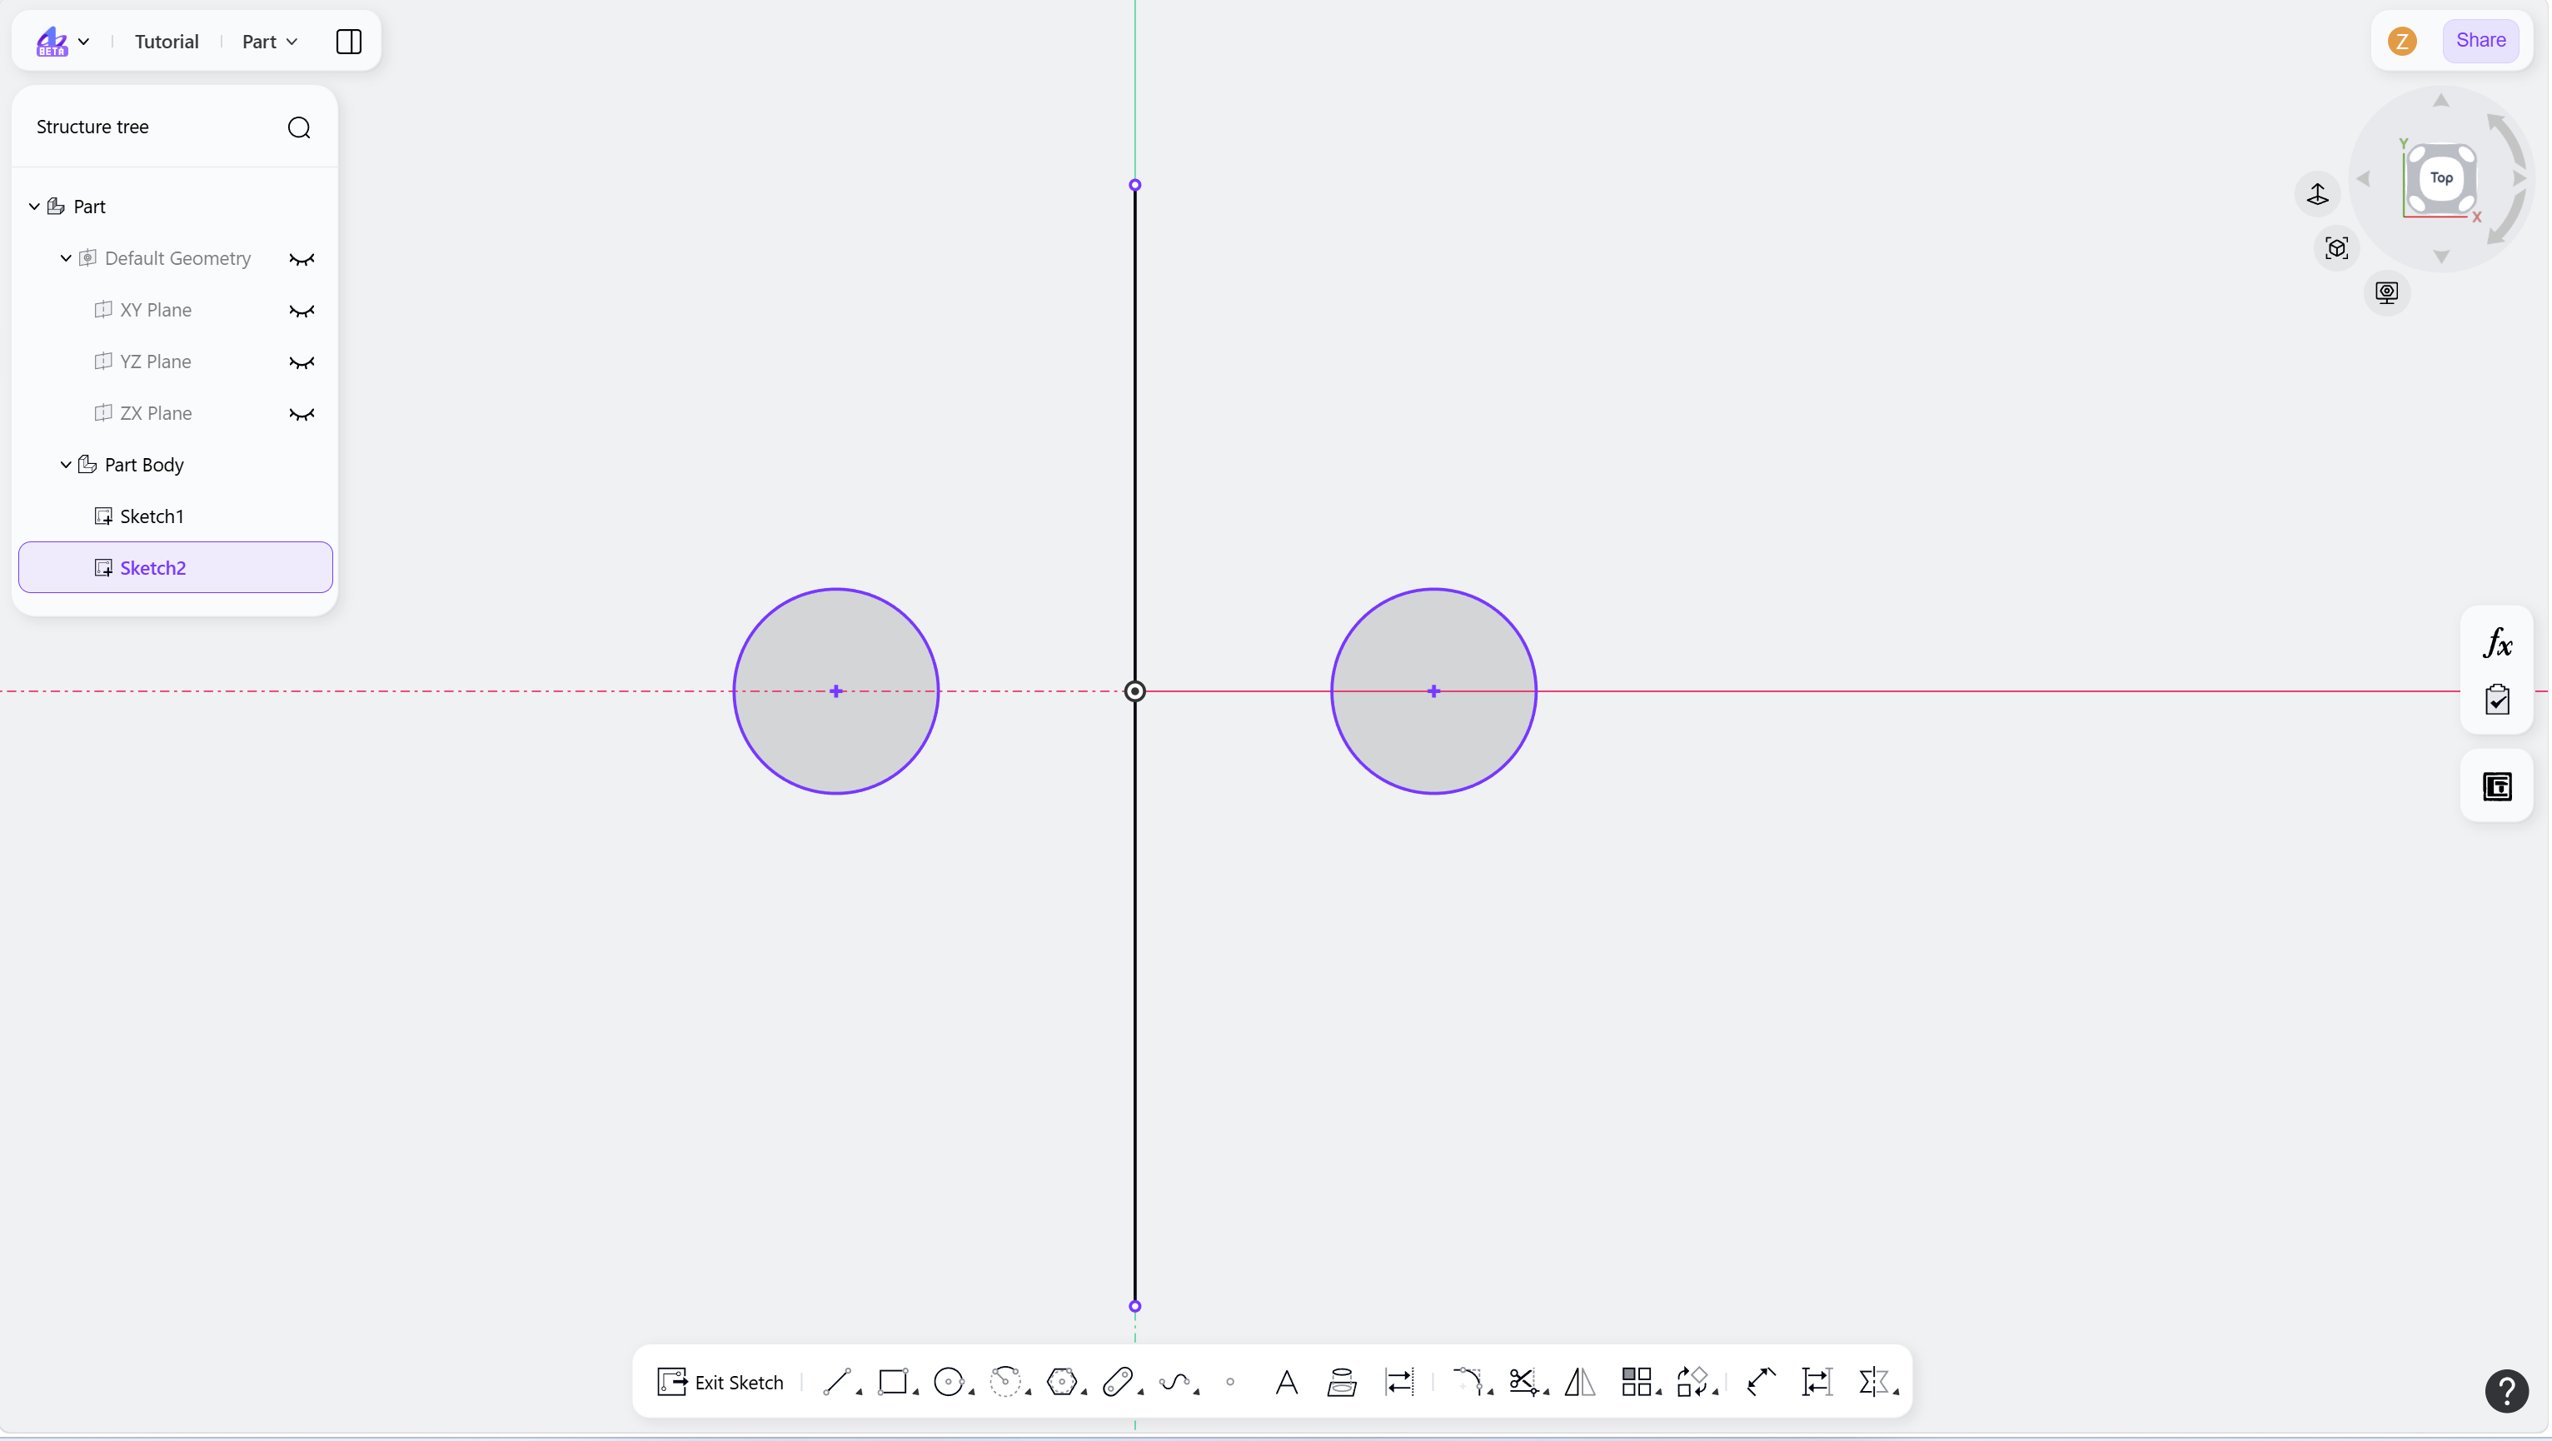Select the Arc tool

pyautogui.click(x=1005, y=1382)
